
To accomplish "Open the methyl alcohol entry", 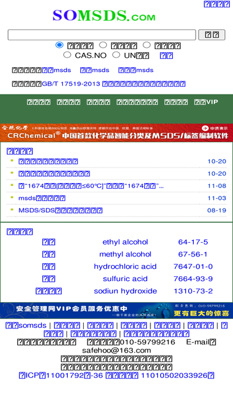I will (126, 254).
